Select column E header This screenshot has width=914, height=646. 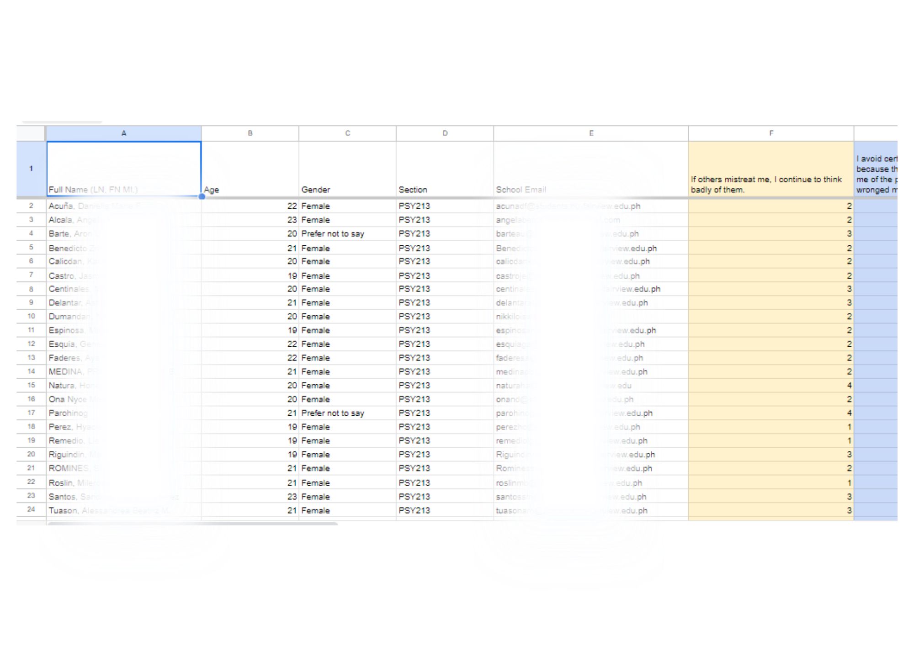pyautogui.click(x=591, y=133)
